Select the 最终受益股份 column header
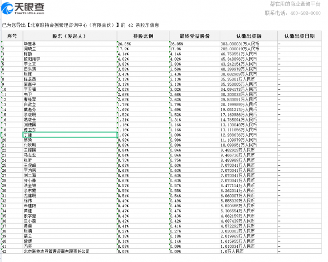Image resolution: width=328 pixels, height=262 pixels. (x=194, y=36)
